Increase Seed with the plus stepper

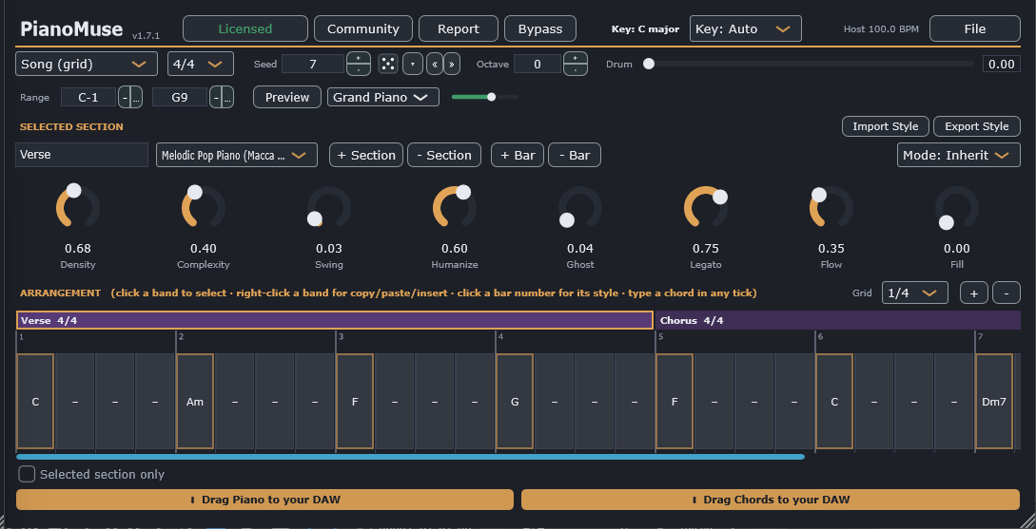click(359, 58)
